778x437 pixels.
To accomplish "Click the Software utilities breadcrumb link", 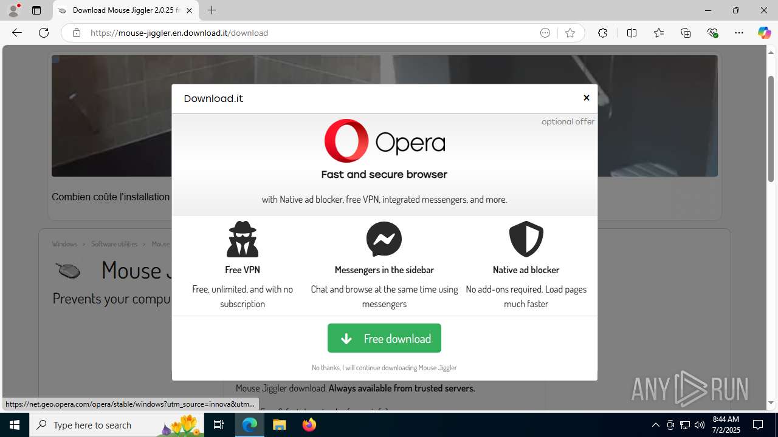I will point(114,244).
